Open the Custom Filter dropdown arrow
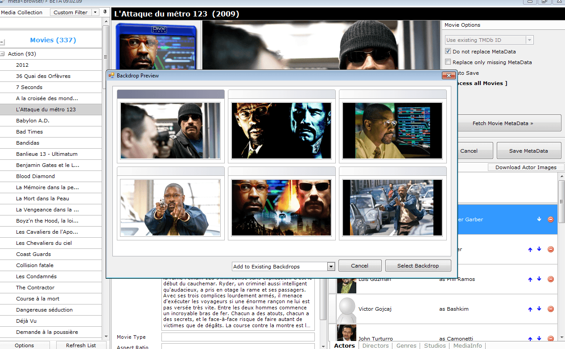The image size is (565, 349). (x=95, y=12)
